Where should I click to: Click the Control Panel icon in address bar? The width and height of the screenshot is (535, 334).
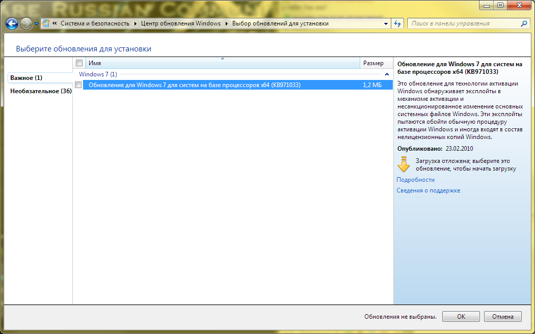click(45, 23)
